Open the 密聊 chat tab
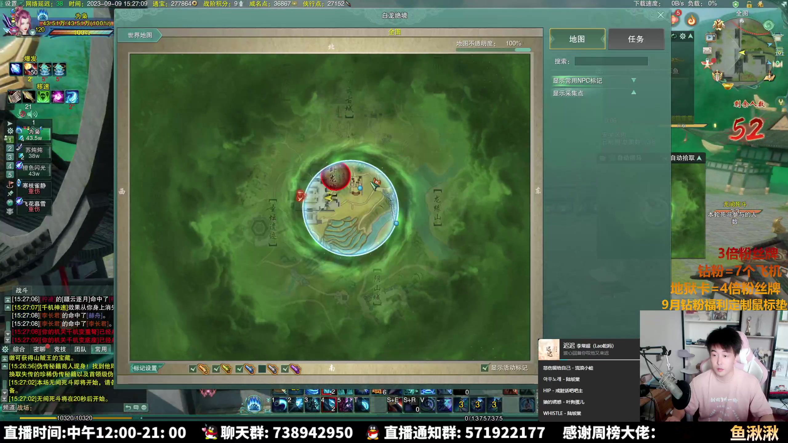This screenshot has height=443, width=788. tap(39, 349)
